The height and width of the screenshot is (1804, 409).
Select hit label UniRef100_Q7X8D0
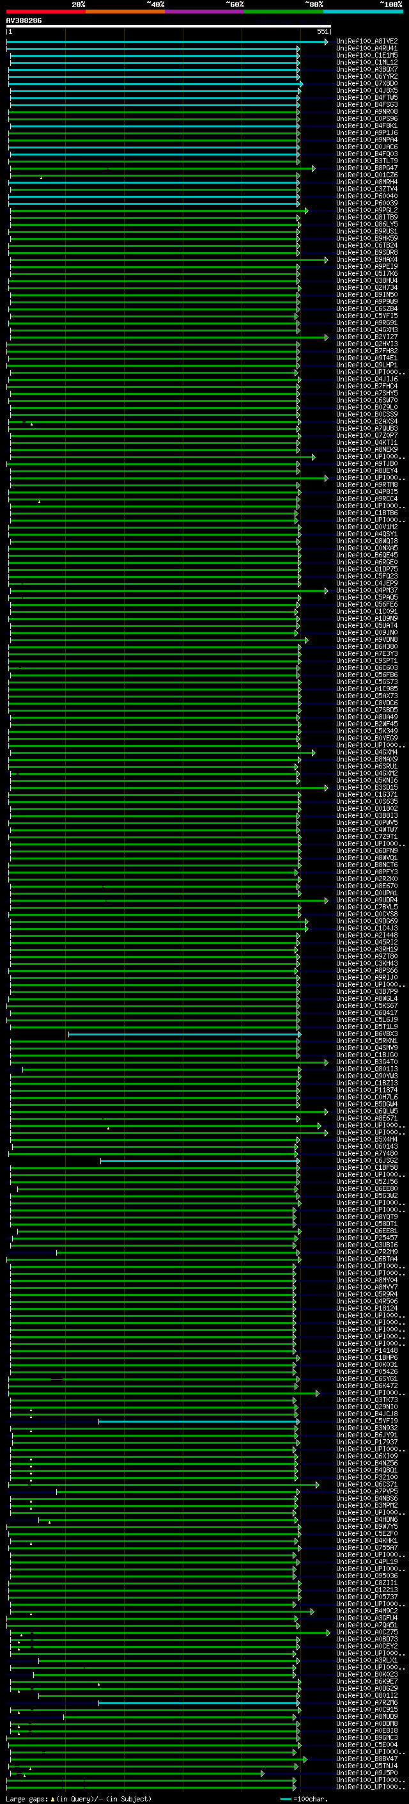[x=367, y=83]
